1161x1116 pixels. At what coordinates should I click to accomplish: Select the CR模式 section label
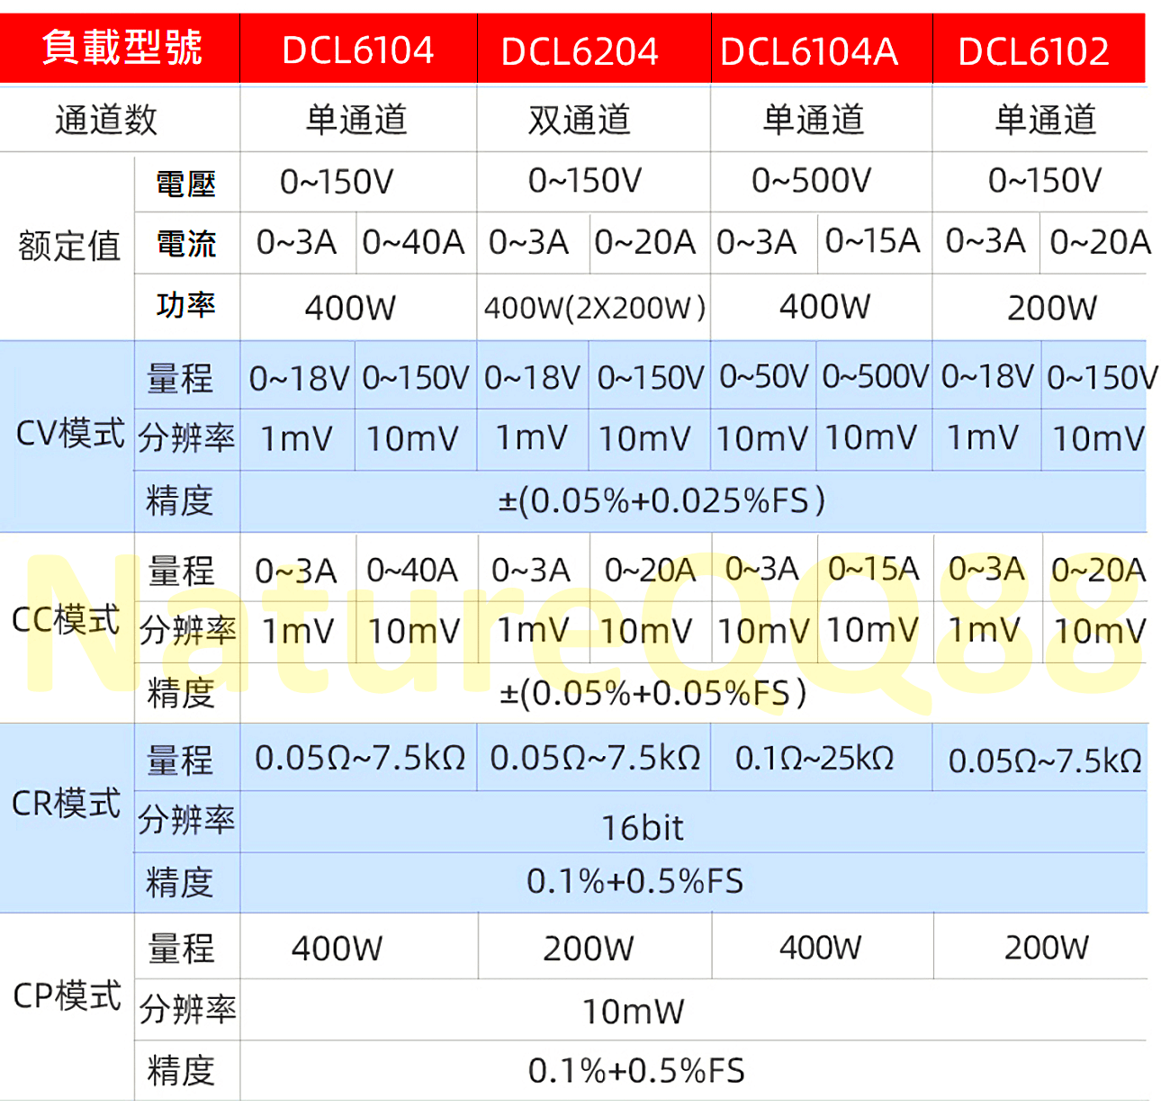click(67, 804)
